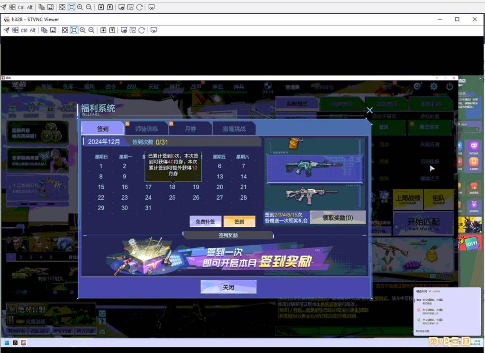Click the yellow 签到 sign-in button
Screen dimensions: 485x353
pyautogui.click(x=239, y=221)
